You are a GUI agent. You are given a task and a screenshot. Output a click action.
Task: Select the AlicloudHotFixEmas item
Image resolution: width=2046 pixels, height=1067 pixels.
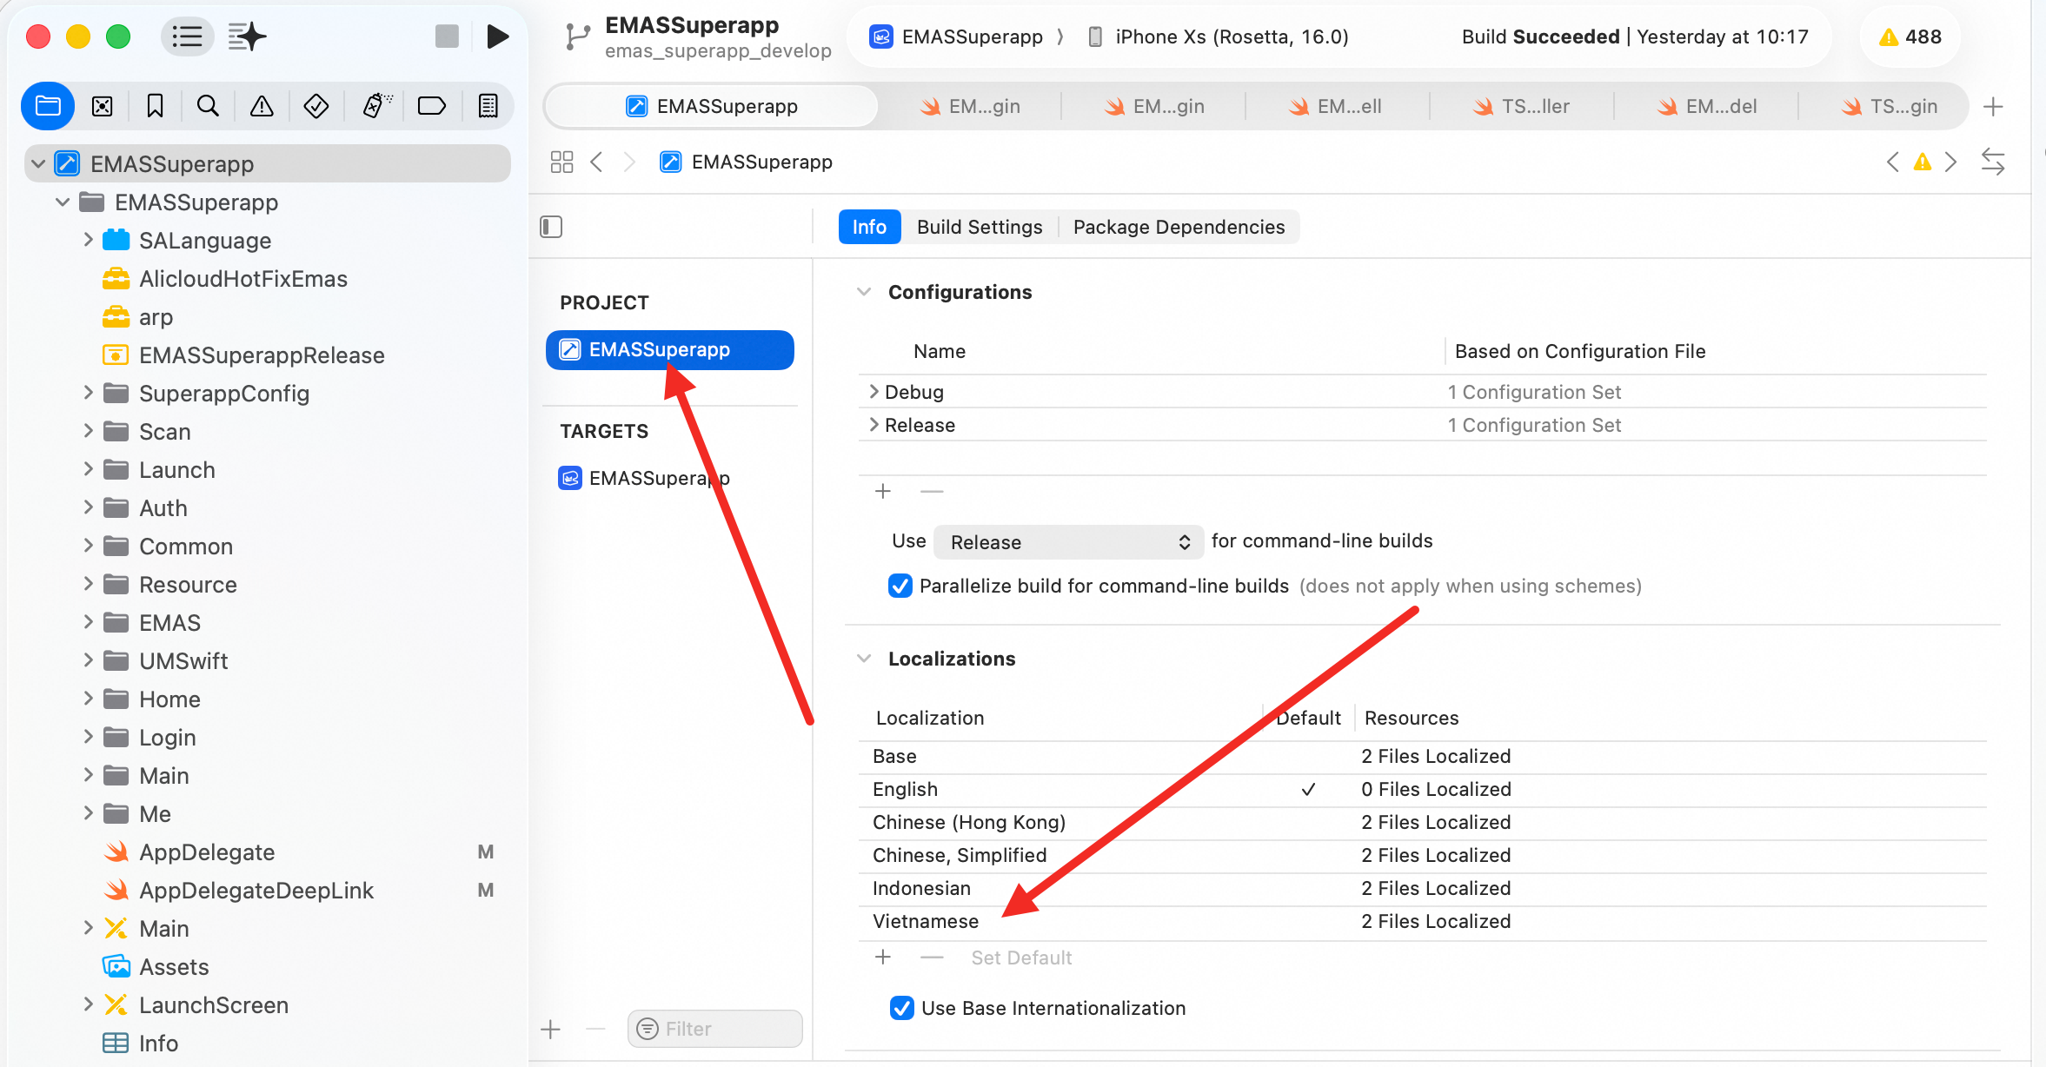click(243, 278)
